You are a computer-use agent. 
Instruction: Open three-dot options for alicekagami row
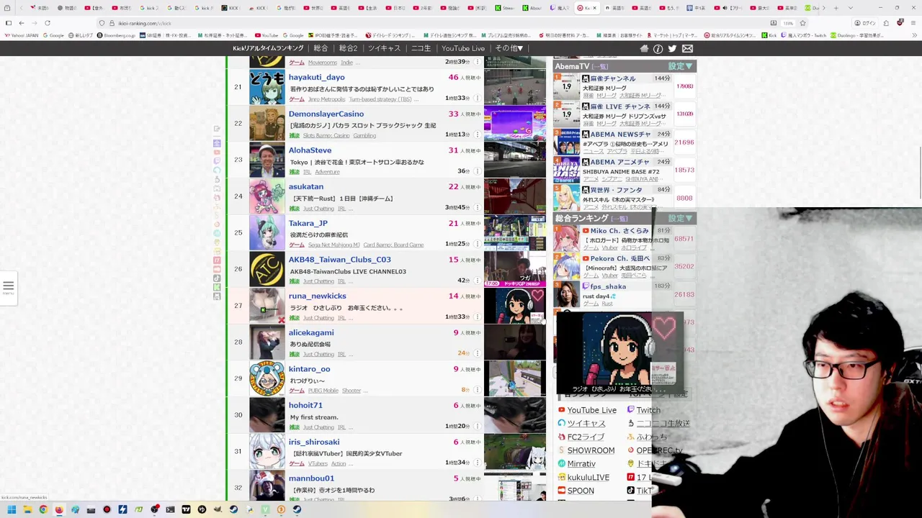(477, 354)
